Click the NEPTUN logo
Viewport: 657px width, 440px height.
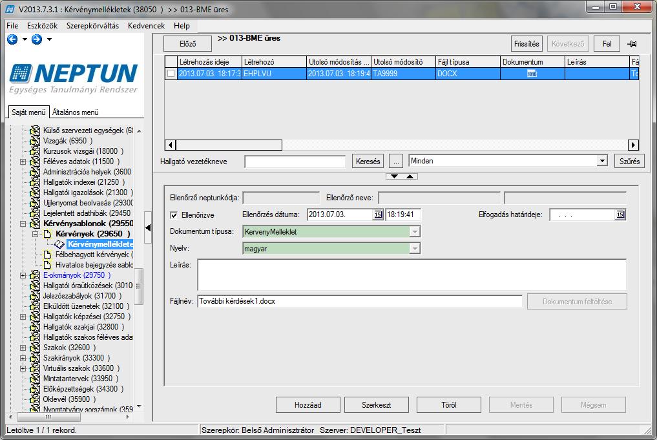coord(74,78)
